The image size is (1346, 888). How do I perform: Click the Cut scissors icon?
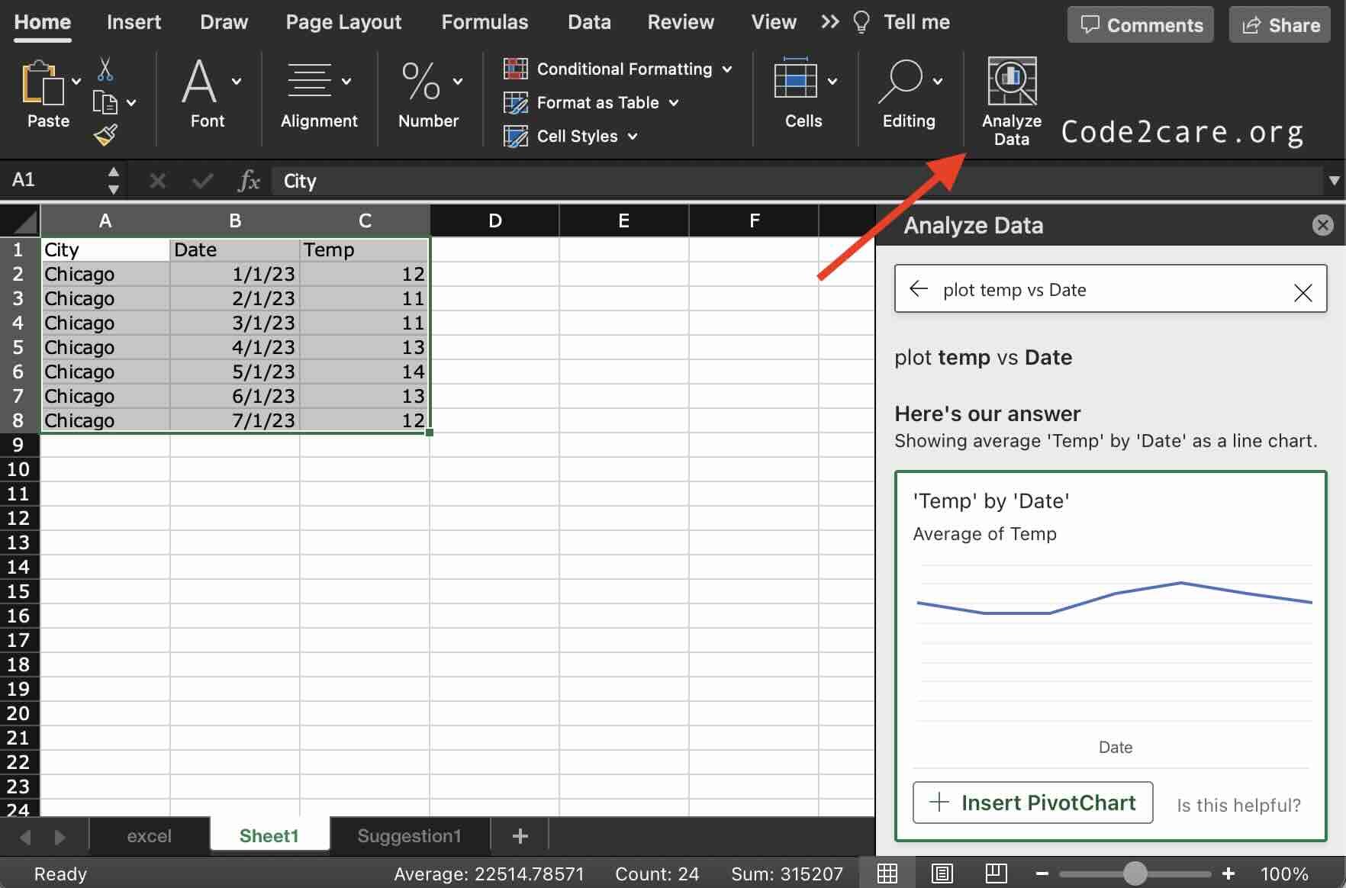coord(106,69)
